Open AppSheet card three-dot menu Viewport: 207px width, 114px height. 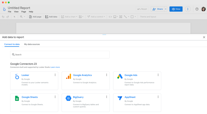(x=158, y=97)
